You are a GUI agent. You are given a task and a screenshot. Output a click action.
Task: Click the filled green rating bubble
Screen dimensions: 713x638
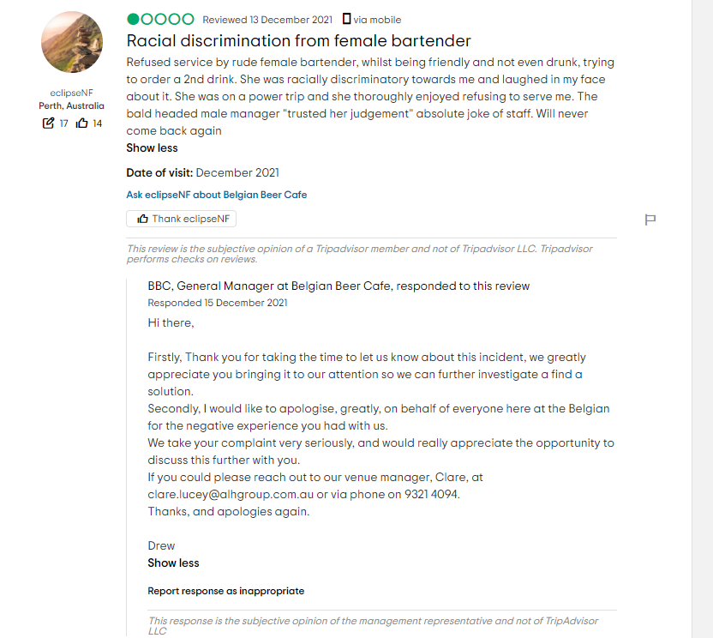point(134,19)
